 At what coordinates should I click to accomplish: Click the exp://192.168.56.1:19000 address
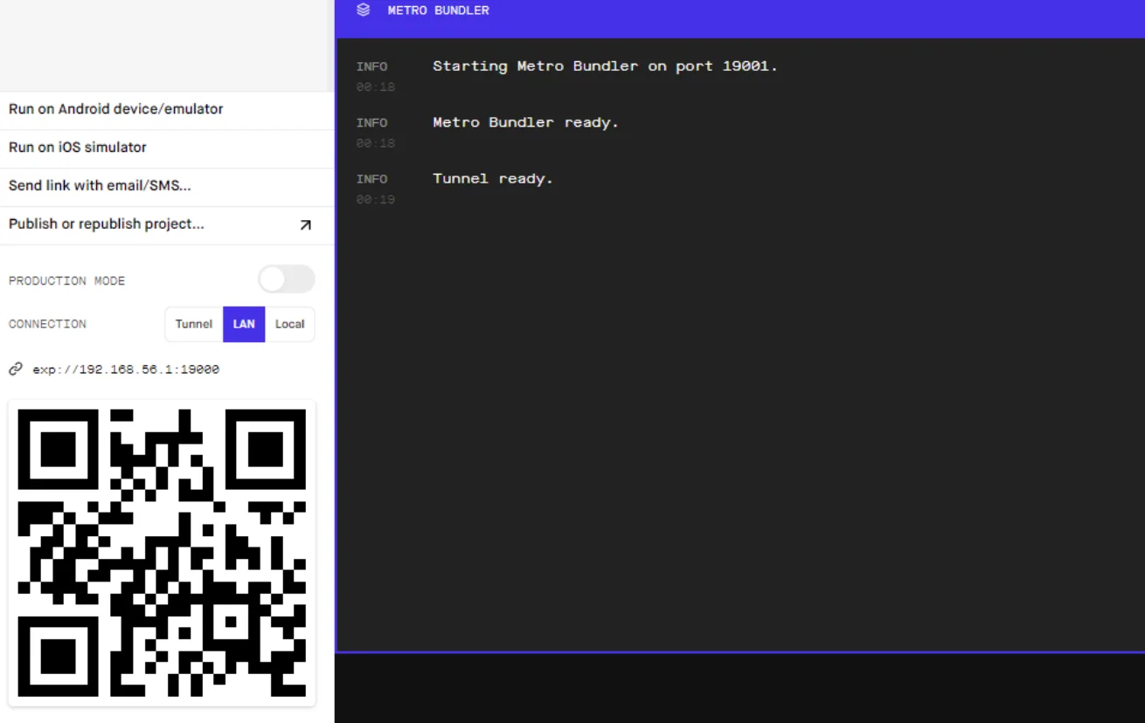pos(126,369)
